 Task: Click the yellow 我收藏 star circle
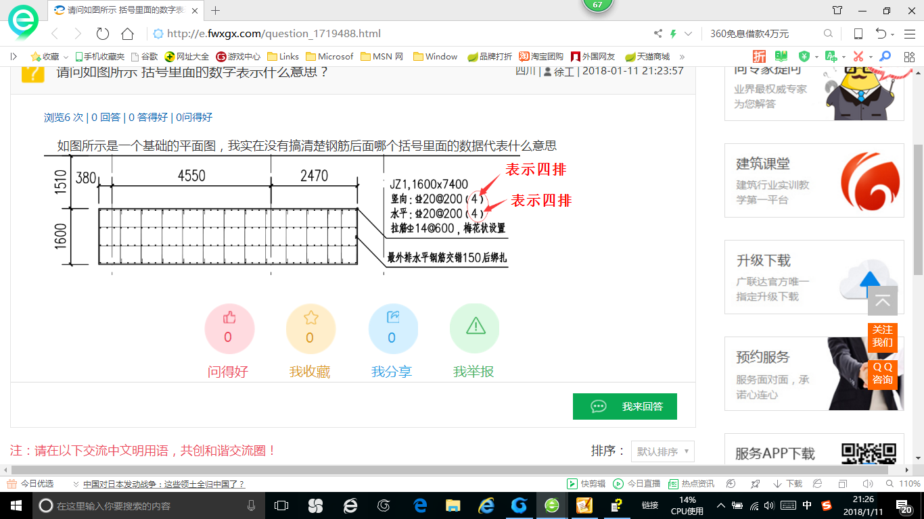pos(310,329)
